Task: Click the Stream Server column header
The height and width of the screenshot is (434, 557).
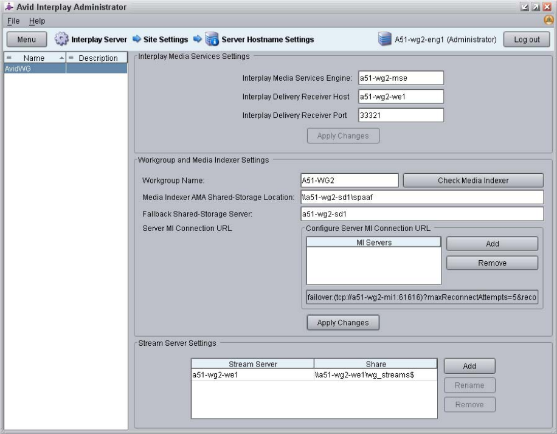Action: coord(252,363)
